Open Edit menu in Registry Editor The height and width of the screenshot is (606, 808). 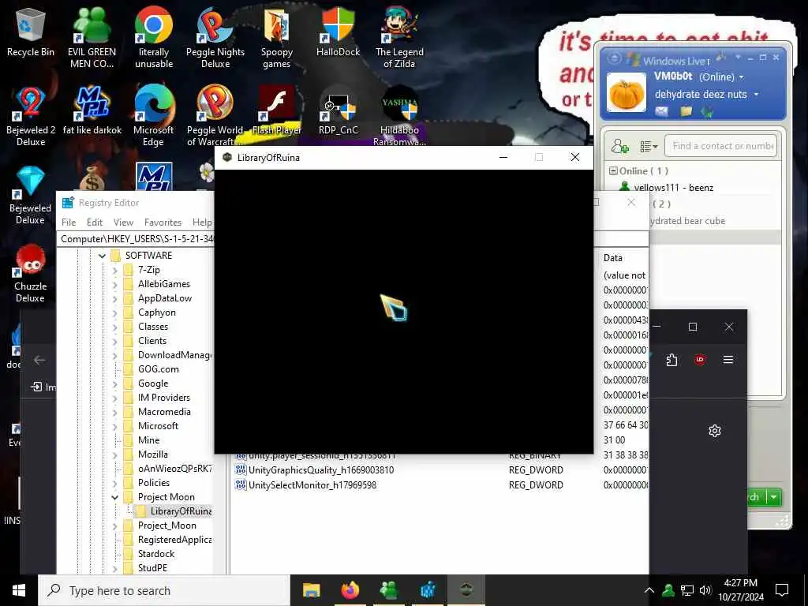[x=95, y=222]
